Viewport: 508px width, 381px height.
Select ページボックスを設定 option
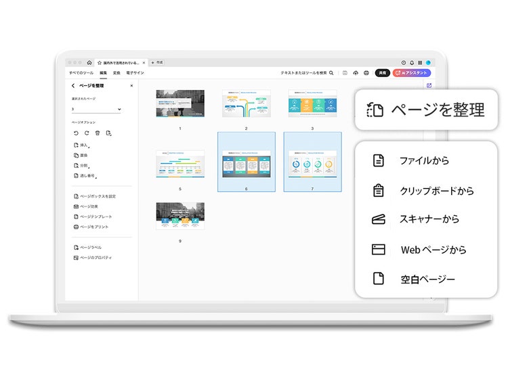[95, 196]
